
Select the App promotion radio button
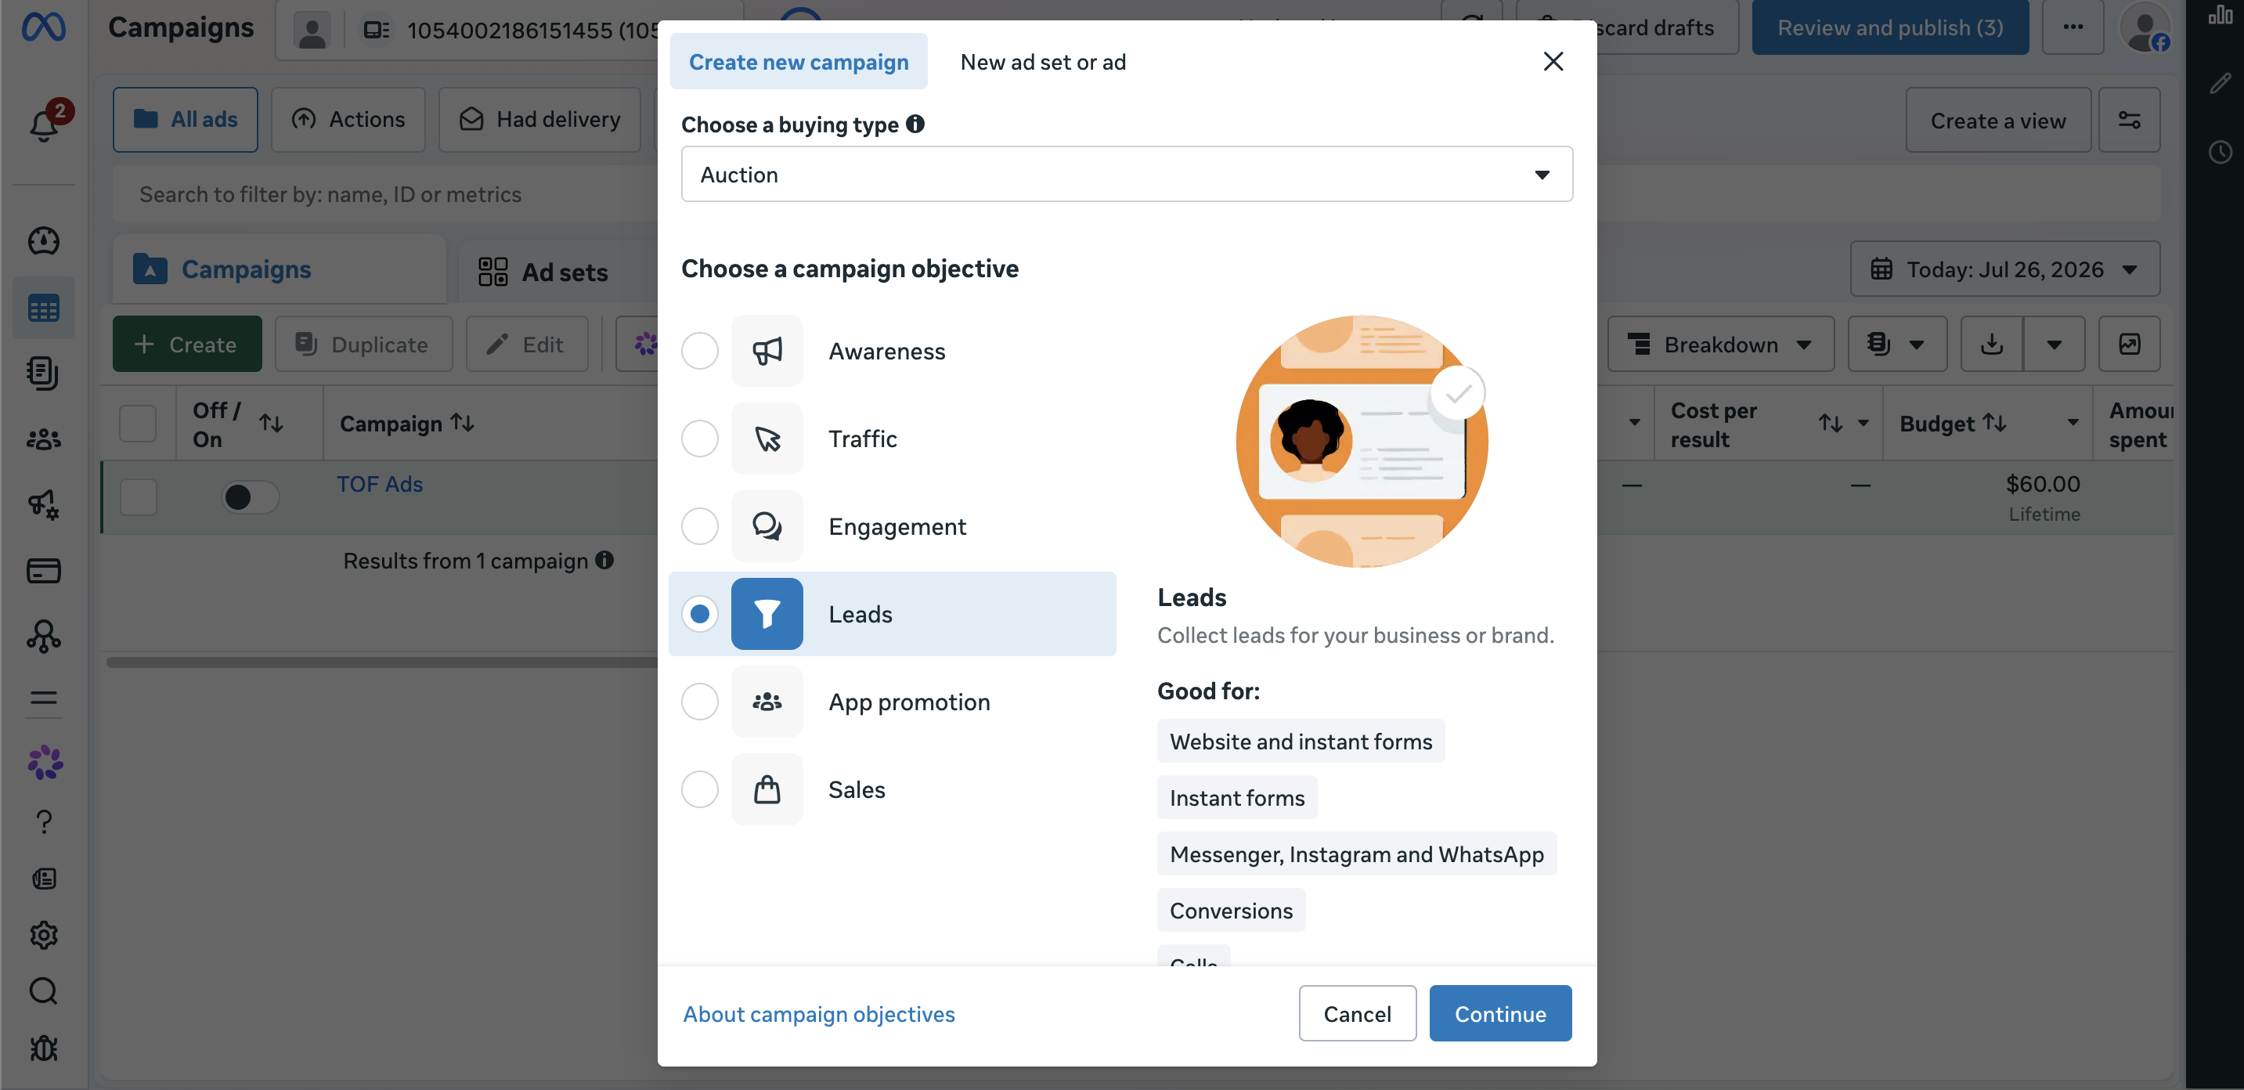pos(699,702)
